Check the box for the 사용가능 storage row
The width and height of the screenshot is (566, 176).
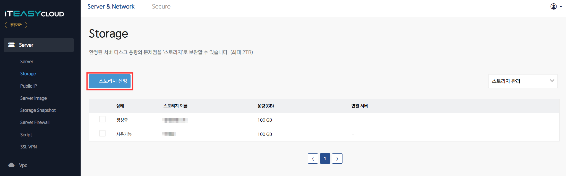[x=102, y=133]
